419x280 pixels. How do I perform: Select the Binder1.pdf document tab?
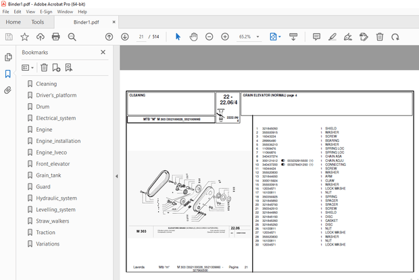point(87,22)
